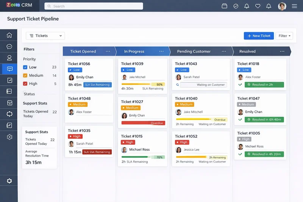
Task: Click the calendar icon in top bar
Action: point(224,6)
